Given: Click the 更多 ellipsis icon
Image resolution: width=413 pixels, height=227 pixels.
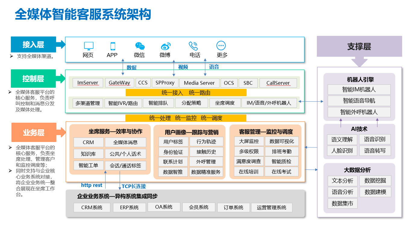Looking at the screenshot, I should tap(221, 46).
